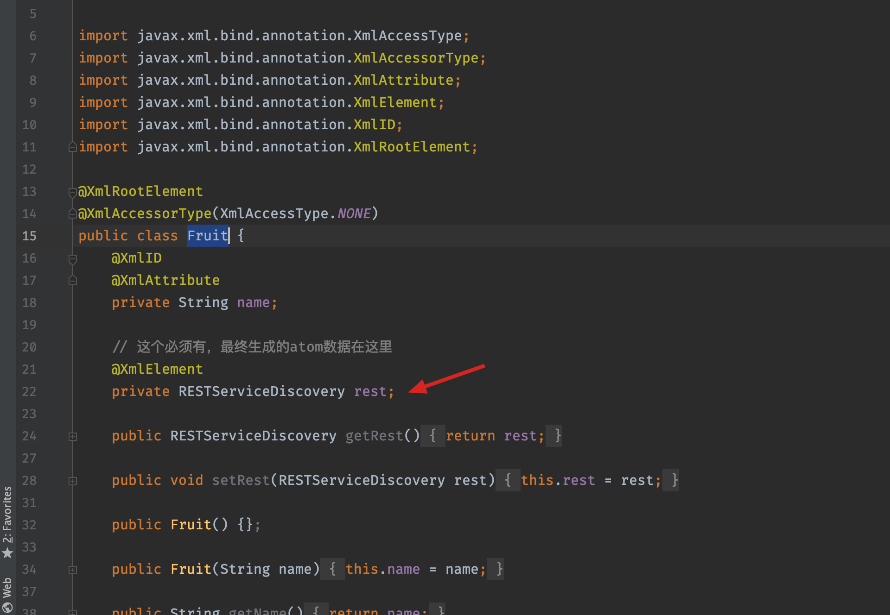Open the Web tool window tab
Viewport: 890px width, 615px height.
coord(7,588)
